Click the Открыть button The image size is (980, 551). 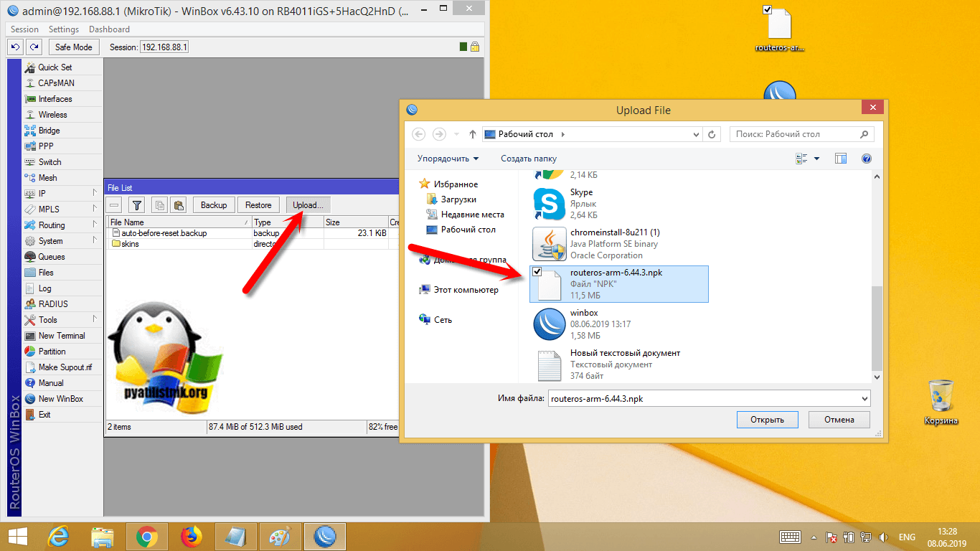[767, 420]
